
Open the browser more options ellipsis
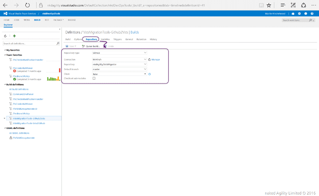314,5
